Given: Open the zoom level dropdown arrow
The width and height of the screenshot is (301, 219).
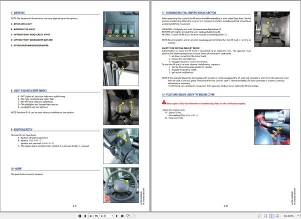Looking at the screenshot, I should pyautogui.click(x=297, y=216).
